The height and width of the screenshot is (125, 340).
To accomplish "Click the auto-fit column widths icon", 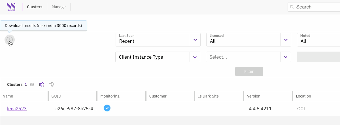I will [42, 84].
